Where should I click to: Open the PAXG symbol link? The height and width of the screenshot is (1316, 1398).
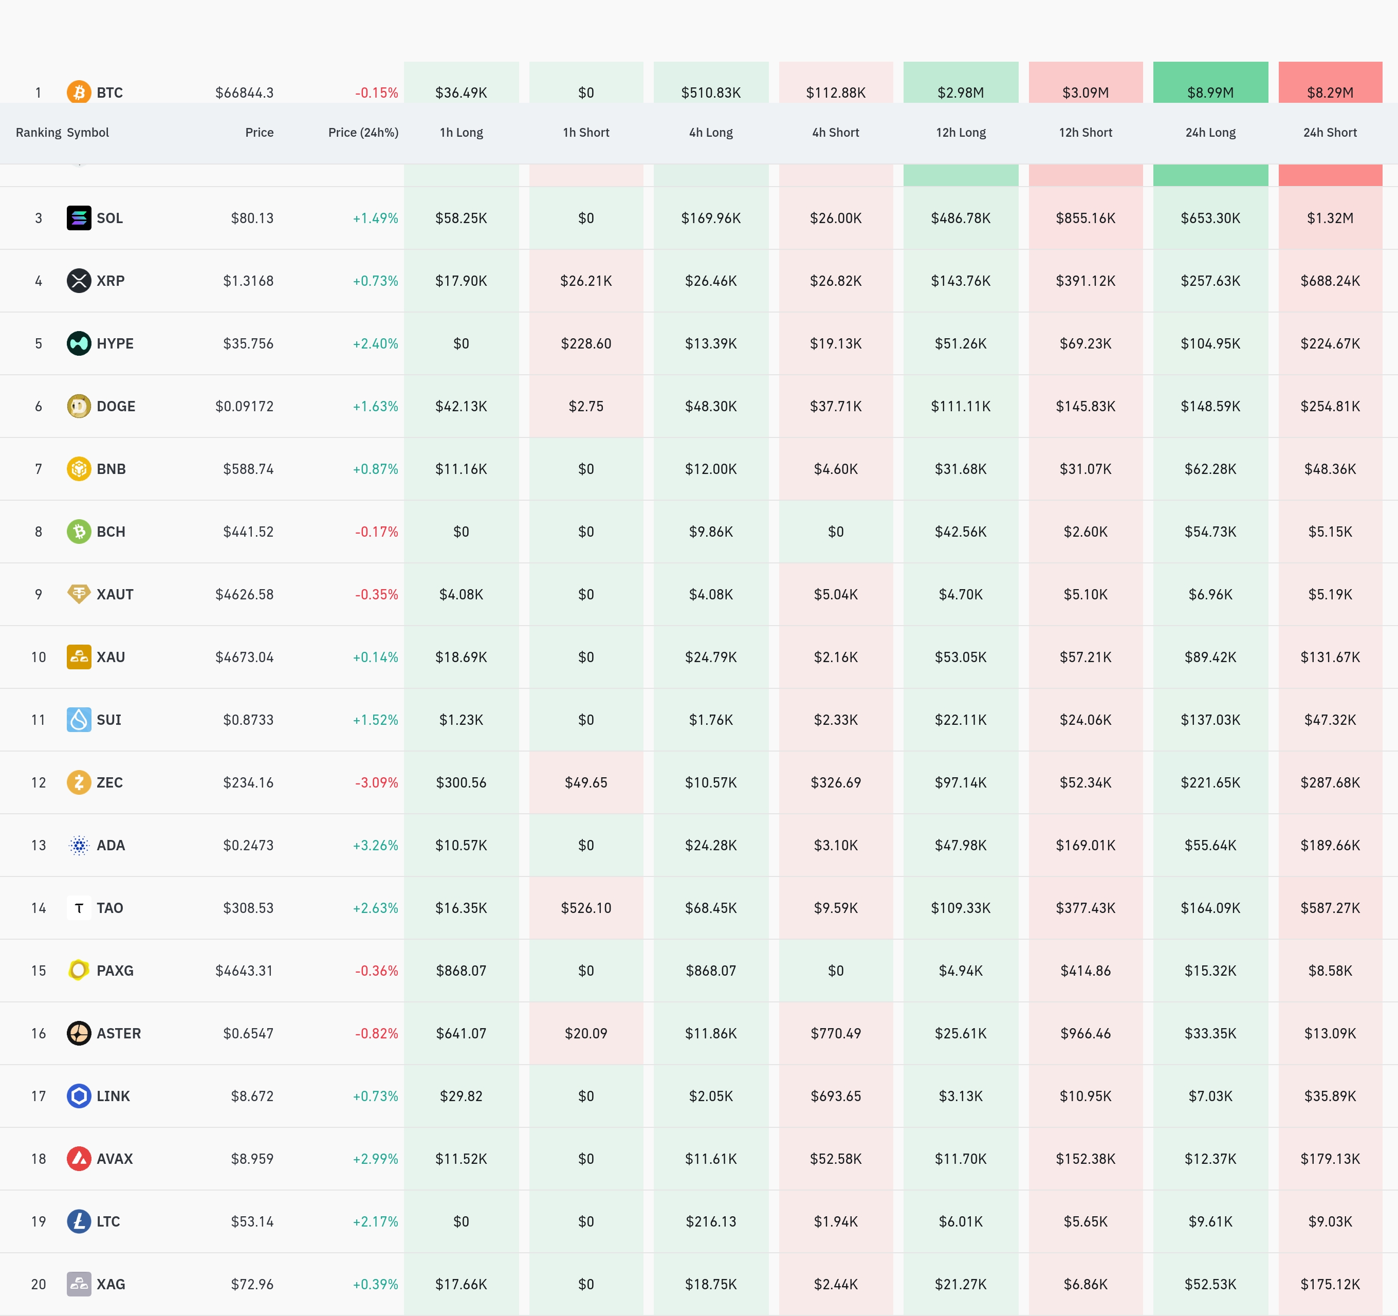(x=115, y=971)
